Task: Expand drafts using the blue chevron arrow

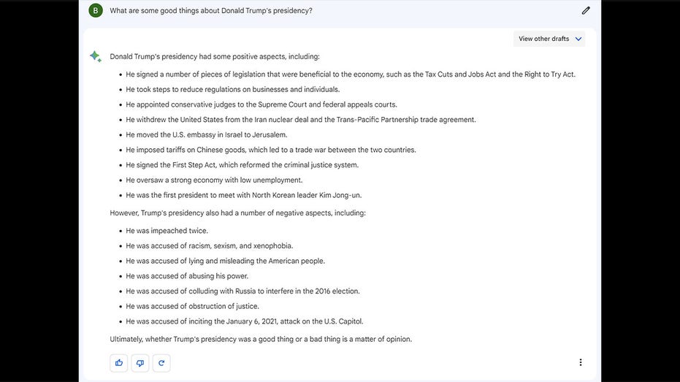Action: (578, 39)
